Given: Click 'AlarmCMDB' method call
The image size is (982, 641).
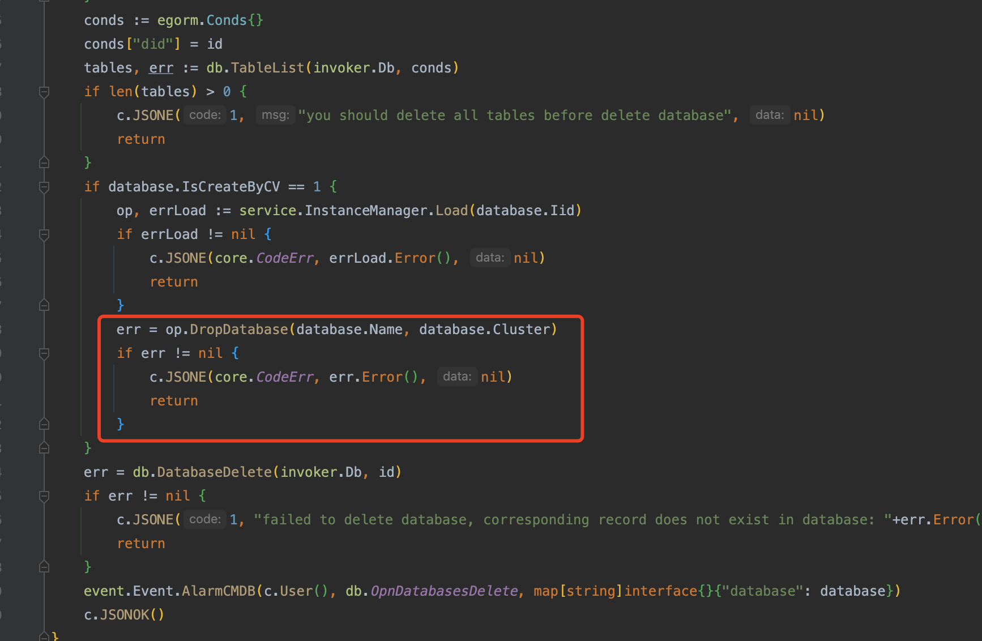Looking at the screenshot, I should pyautogui.click(x=219, y=591).
